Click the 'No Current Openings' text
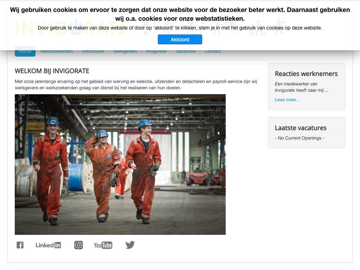The width and height of the screenshot is (360, 270). click(300, 138)
